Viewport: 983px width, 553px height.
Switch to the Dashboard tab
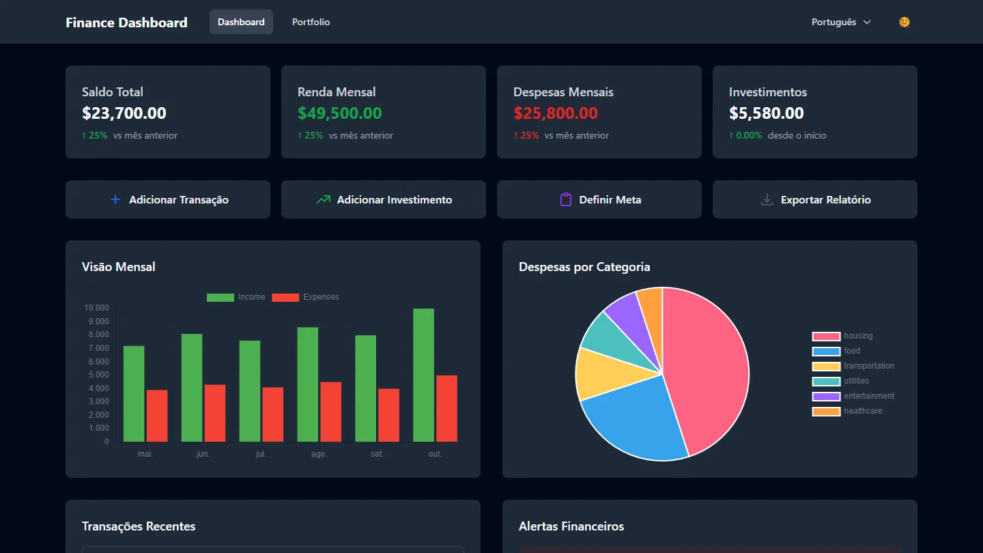241,22
